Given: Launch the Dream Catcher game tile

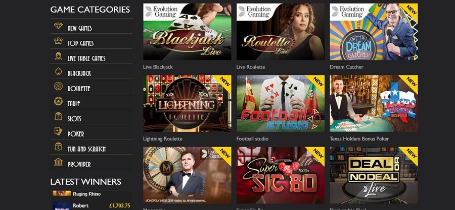Looking at the screenshot, I should 374,32.
